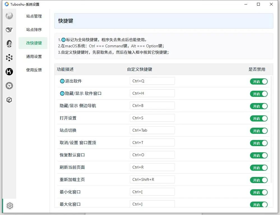Click the 恢复默认窗口 row label
280x215 pixels.
72,155
